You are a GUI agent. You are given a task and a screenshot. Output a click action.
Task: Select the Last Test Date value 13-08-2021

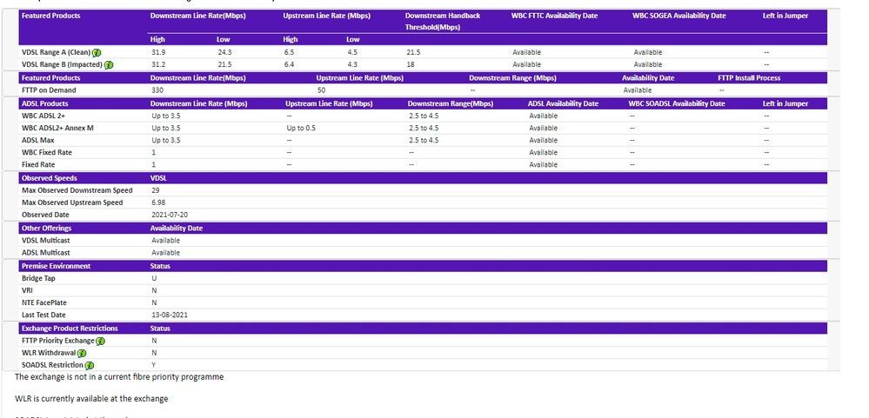tap(169, 315)
